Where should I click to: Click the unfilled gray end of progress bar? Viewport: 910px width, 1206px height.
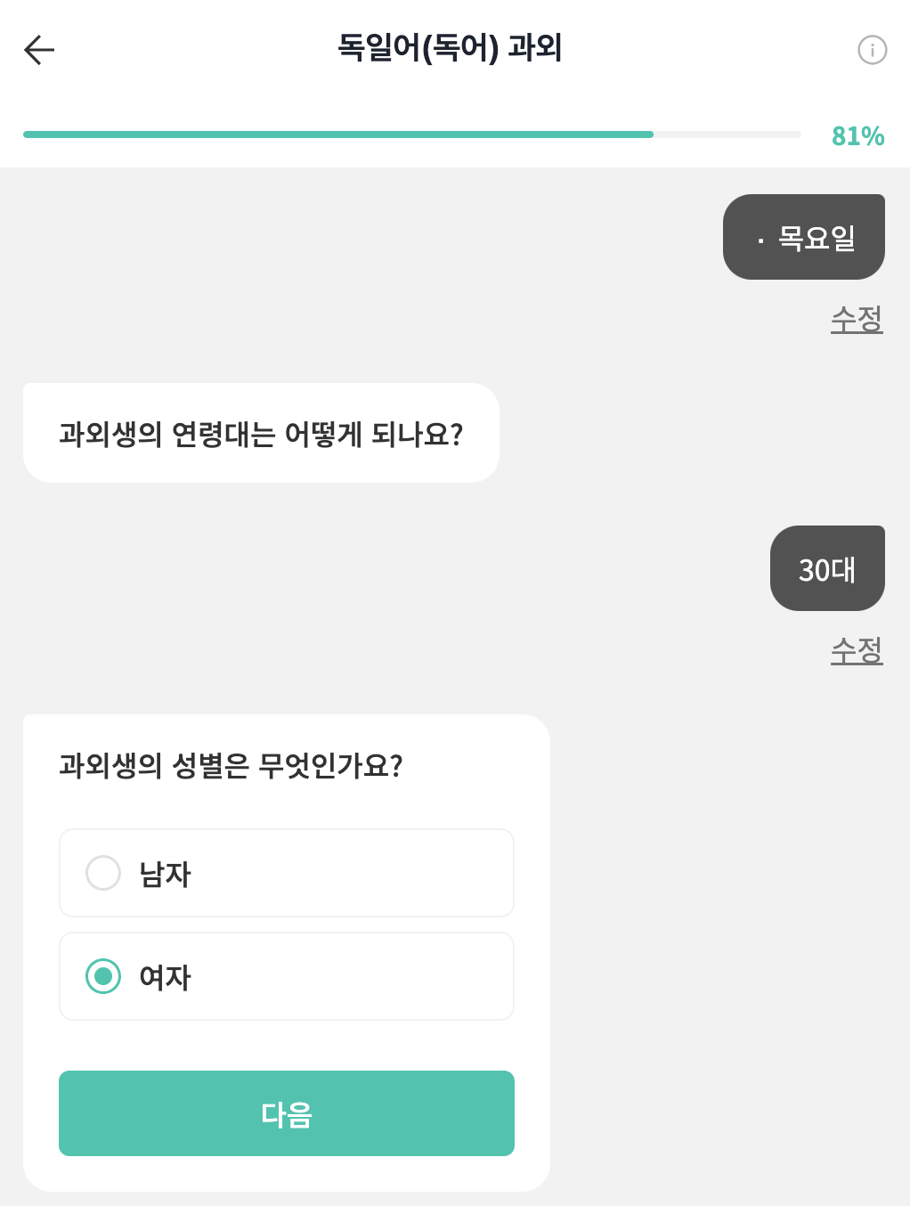(728, 134)
